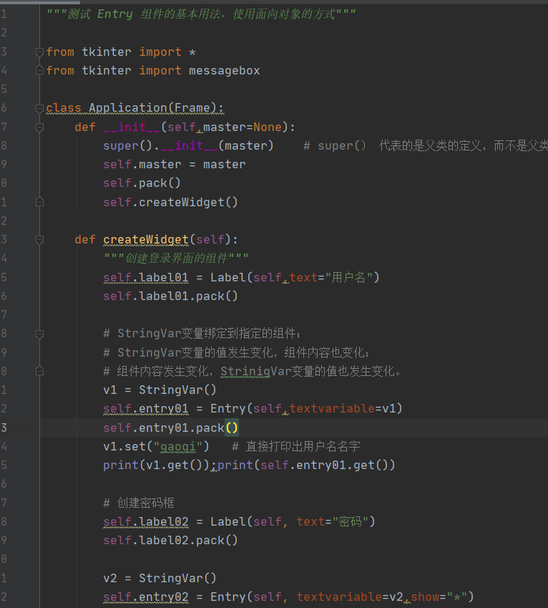
Task: Collapse the __init__ method fold marker
Action: click(x=39, y=127)
